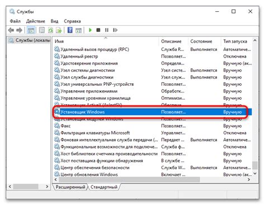The height and width of the screenshot is (205, 265).
Task: Select the Управление приложениями service
Action: (153, 91)
